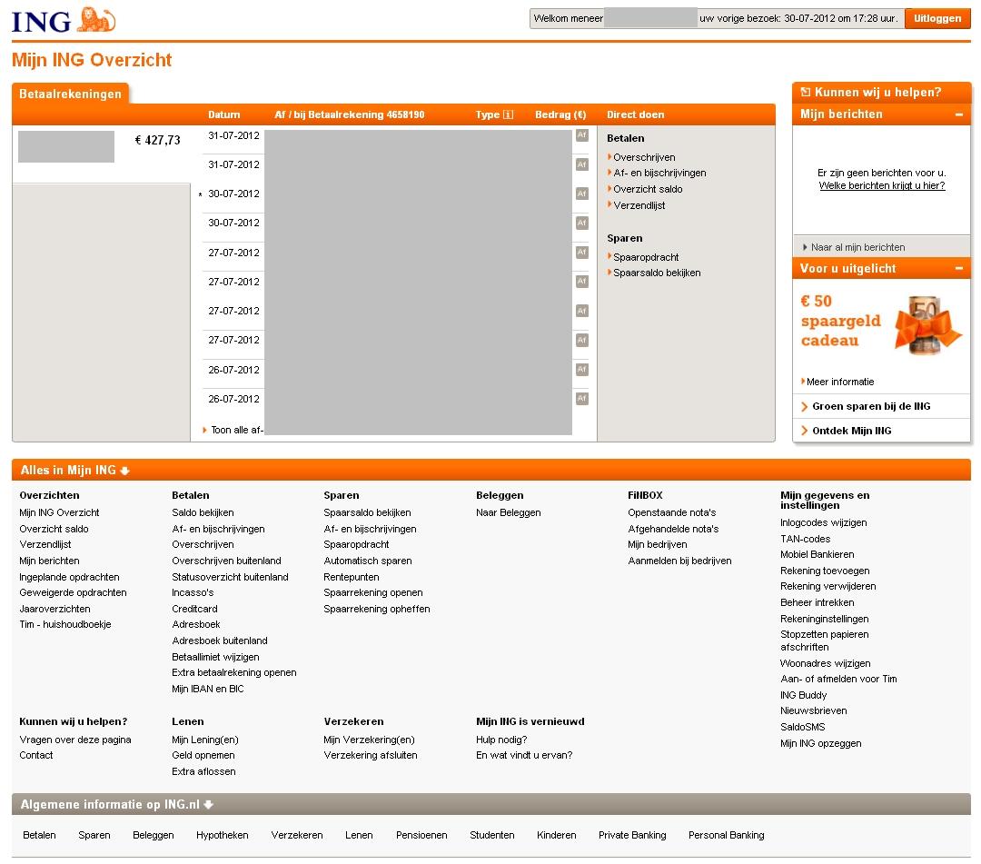Open Adresboek buitenland

coord(220,641)
